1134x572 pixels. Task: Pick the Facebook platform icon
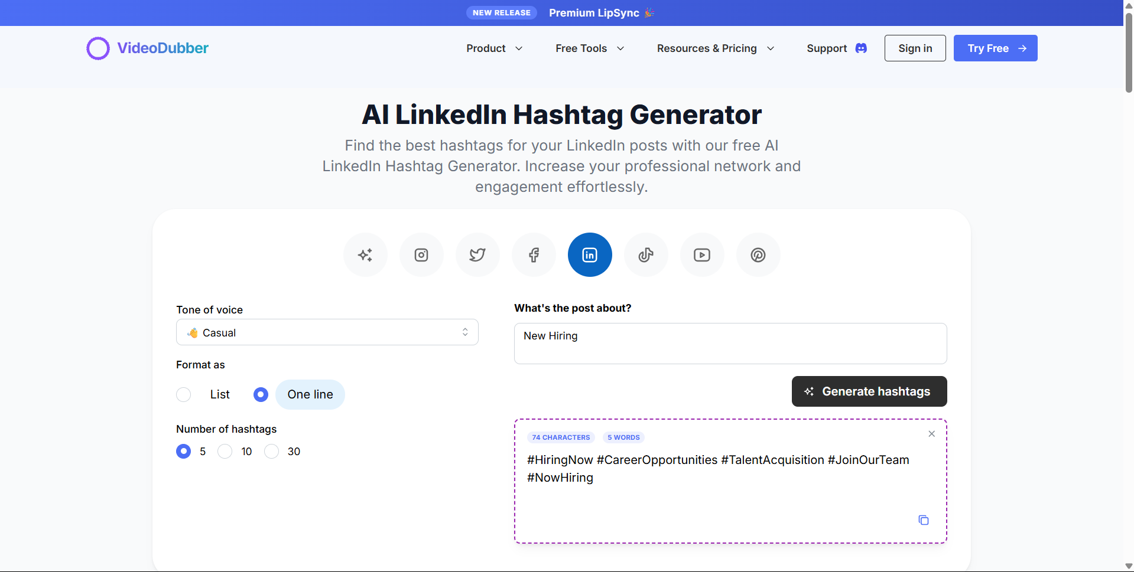pyautogui.click(x=534, y=255)
